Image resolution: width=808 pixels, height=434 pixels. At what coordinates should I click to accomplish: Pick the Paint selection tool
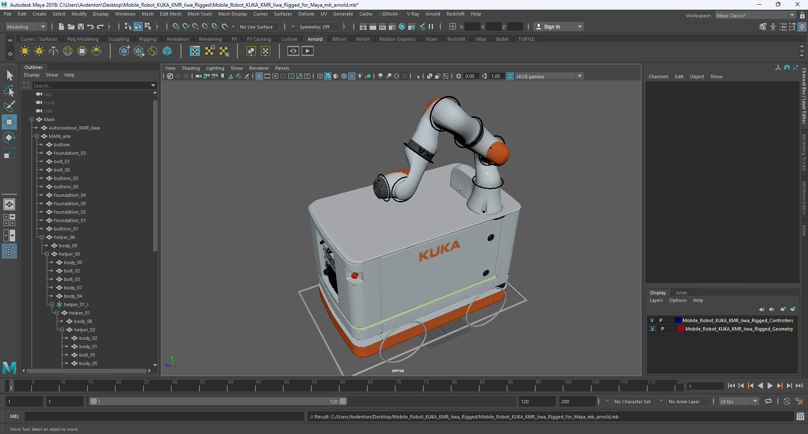pos(9,106)
